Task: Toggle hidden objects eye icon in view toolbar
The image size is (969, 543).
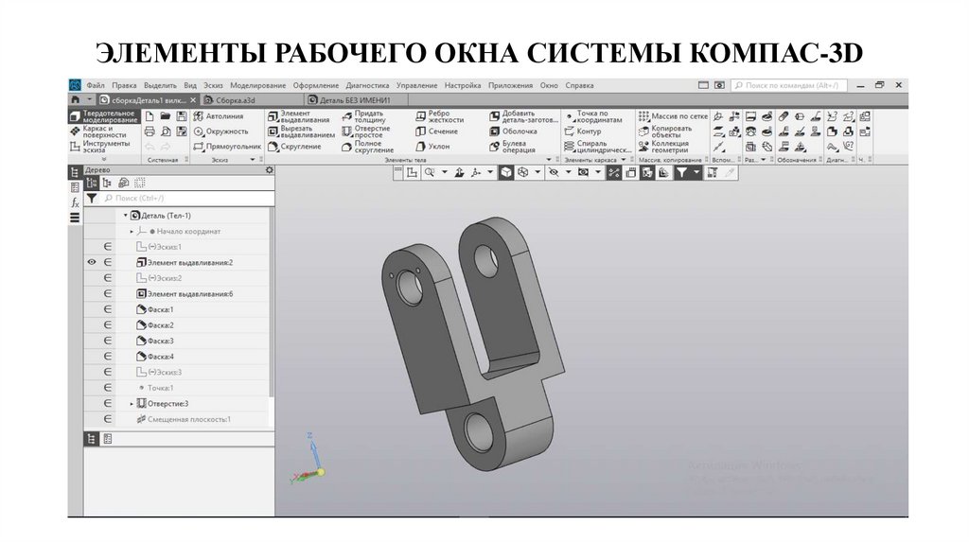Action: pos(554,173)
